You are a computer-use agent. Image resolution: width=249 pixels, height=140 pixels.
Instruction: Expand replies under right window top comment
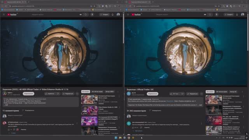coord(137,131)
